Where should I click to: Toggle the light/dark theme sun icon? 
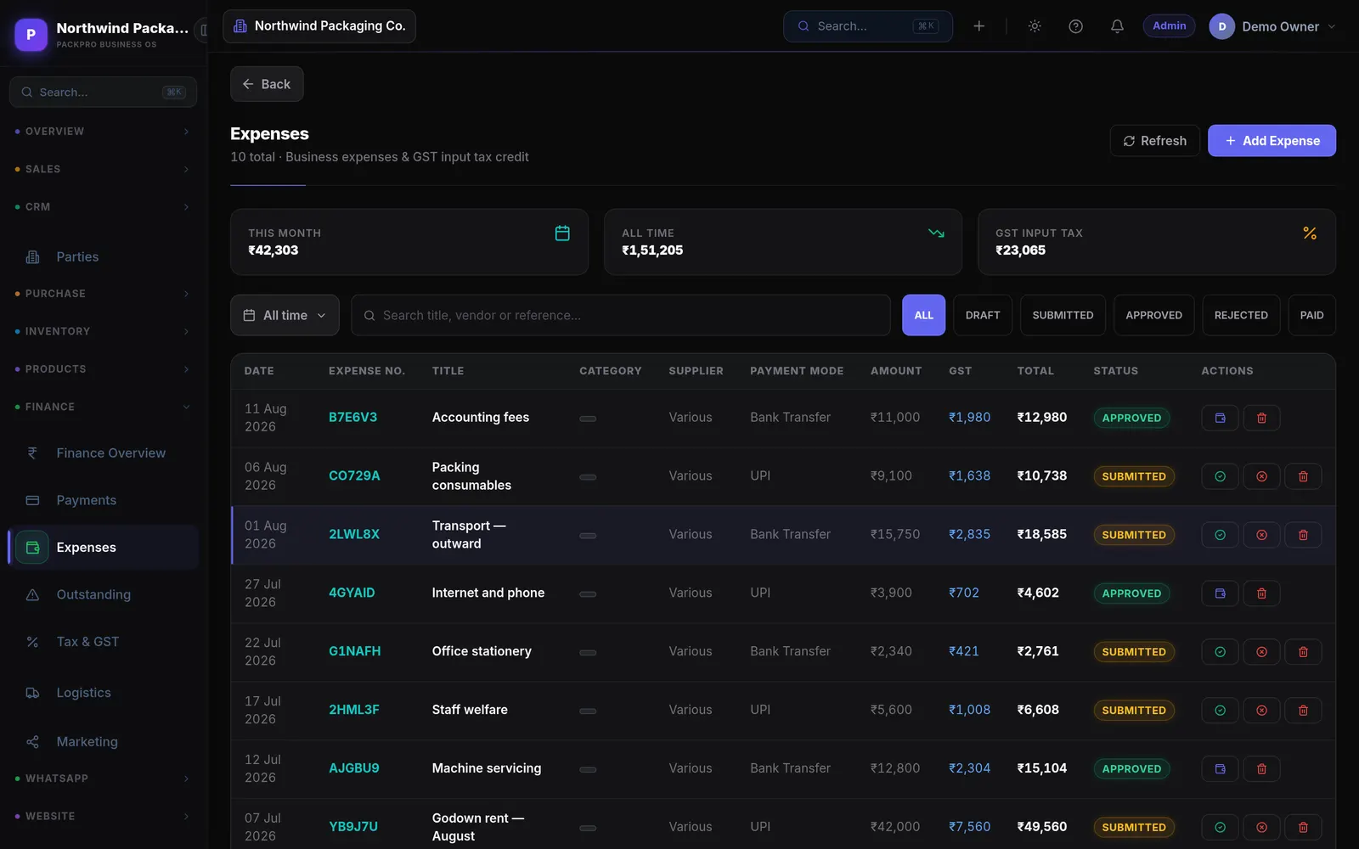click(1035, 26)
